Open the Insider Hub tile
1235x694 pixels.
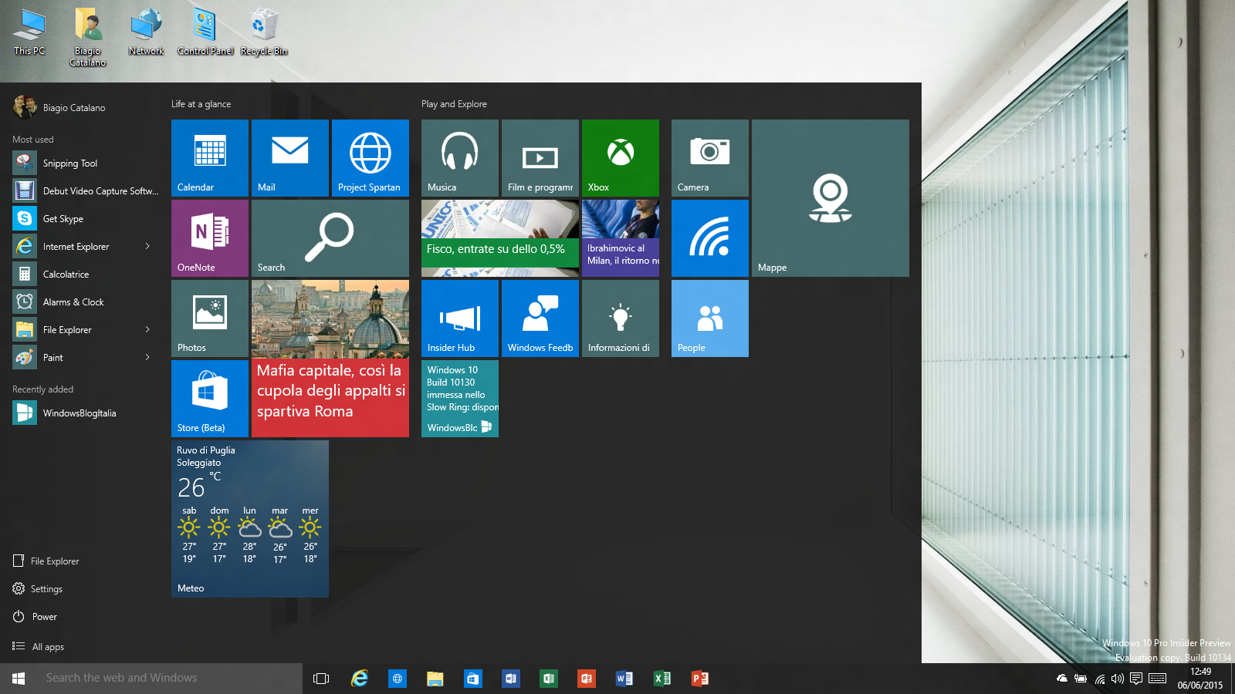point(460,318)
